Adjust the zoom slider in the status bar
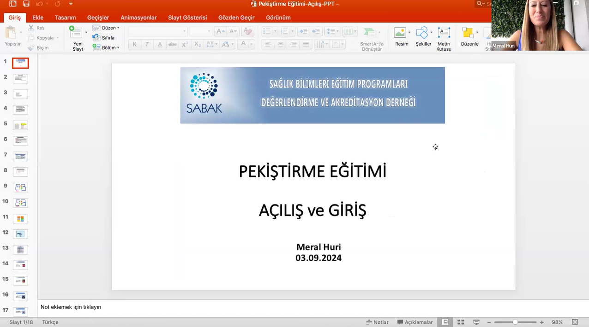Screen dimensions: 589x327 point(515,322)
